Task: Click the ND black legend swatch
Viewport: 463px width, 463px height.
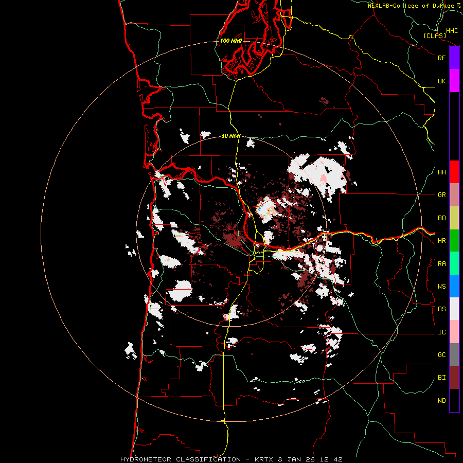Action: [454, 400]
